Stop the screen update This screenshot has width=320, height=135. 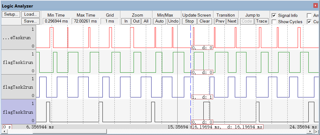coord(190,21)
